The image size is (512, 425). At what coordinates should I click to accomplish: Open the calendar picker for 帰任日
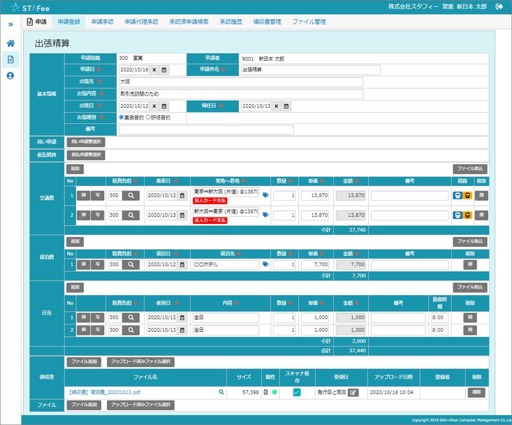coord(286,106)
